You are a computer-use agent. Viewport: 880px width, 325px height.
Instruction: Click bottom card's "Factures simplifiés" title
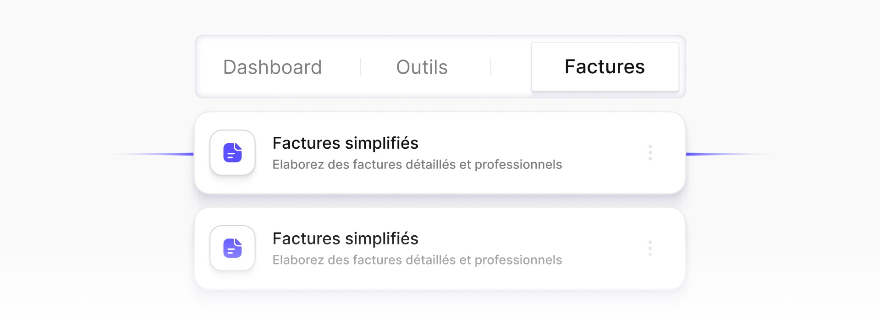345,238
